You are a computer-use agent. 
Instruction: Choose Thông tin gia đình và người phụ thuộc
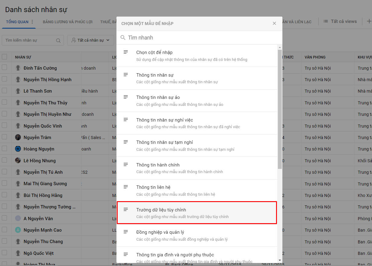197,255
